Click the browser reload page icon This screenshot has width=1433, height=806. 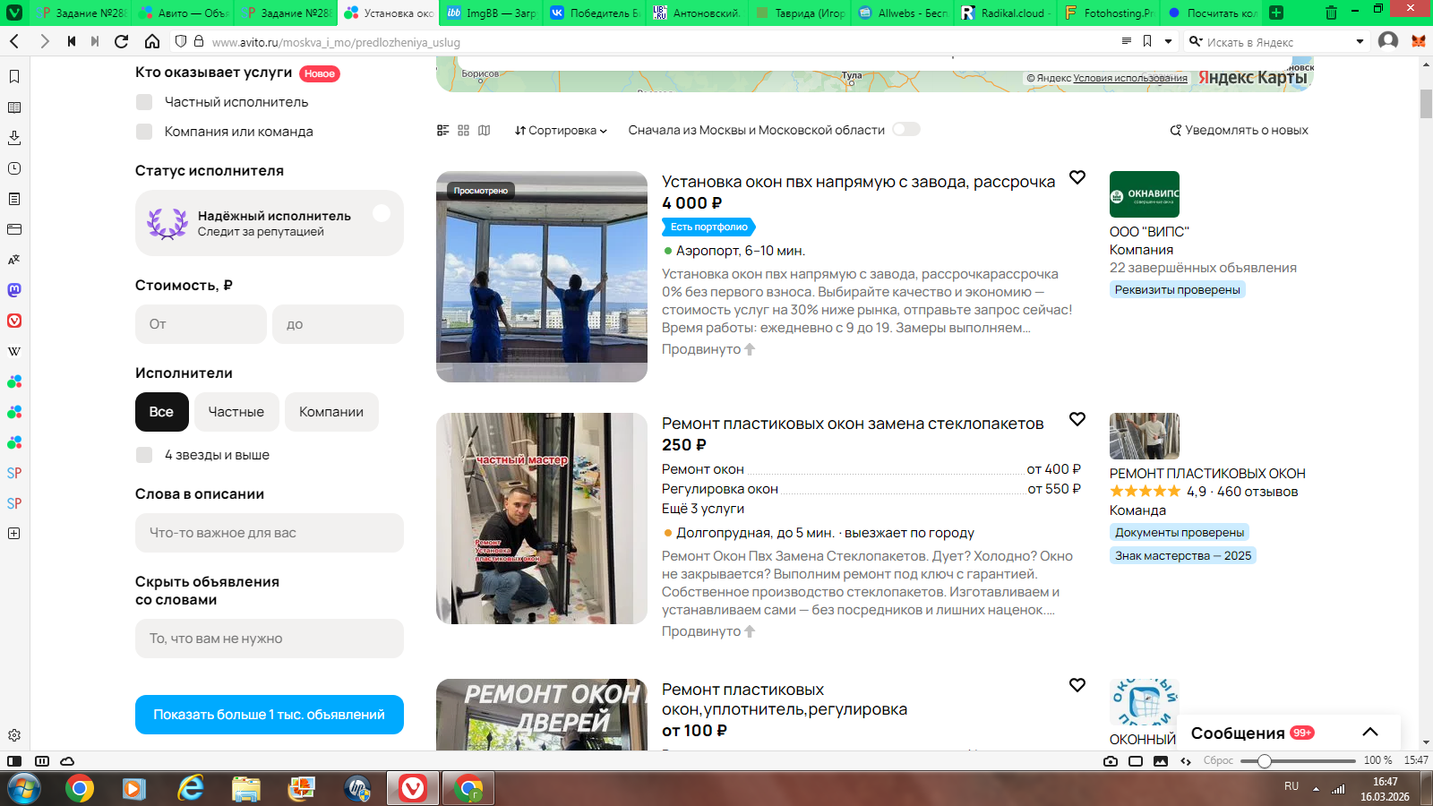click(122, 41)
